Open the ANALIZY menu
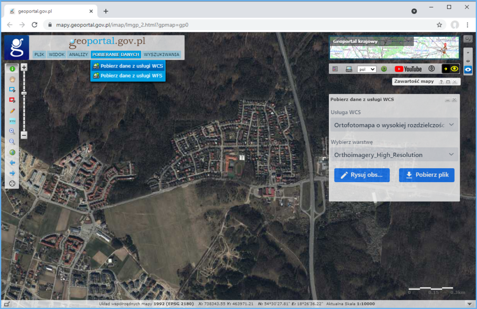477x309 pixels. (x=78, y=54)
